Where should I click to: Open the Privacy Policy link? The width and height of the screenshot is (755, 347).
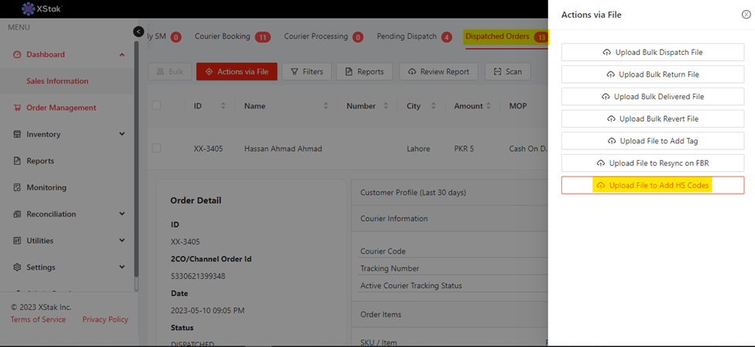tap(105, 319)
